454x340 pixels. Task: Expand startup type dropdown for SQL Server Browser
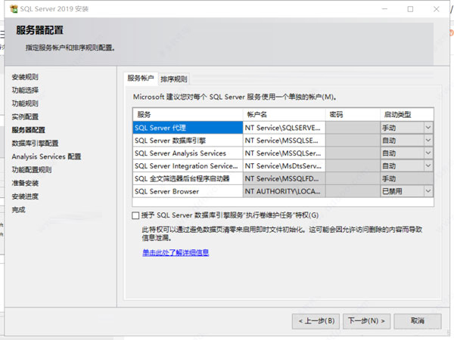(x=428, y=191)
